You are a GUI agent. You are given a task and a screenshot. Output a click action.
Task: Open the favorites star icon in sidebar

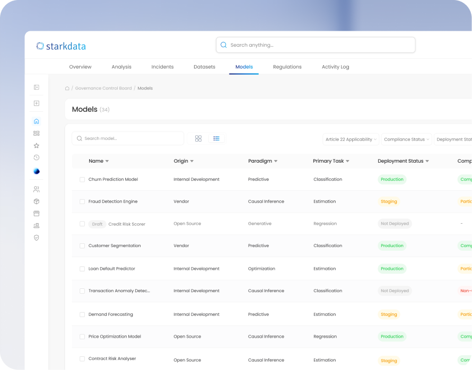(37, 146)
